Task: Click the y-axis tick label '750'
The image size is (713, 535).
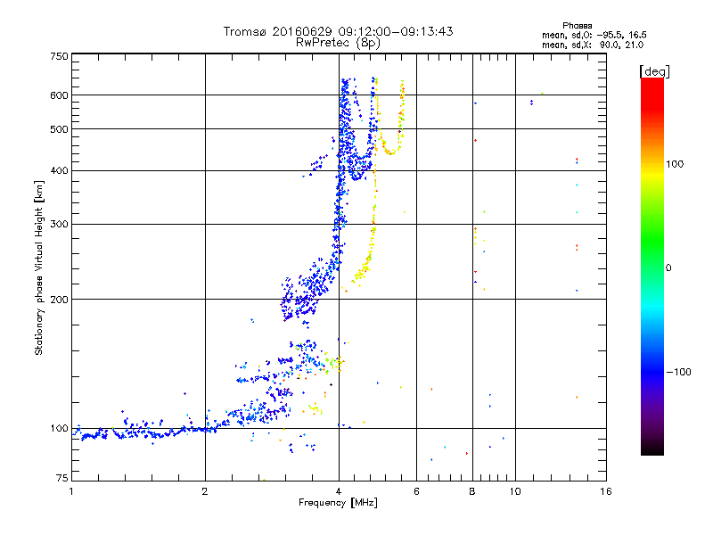Action: pos(59,56)
